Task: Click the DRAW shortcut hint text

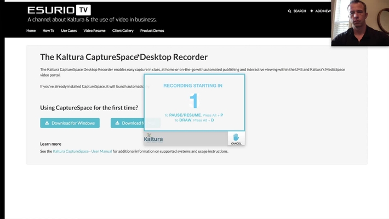Action: click(194, 120)
